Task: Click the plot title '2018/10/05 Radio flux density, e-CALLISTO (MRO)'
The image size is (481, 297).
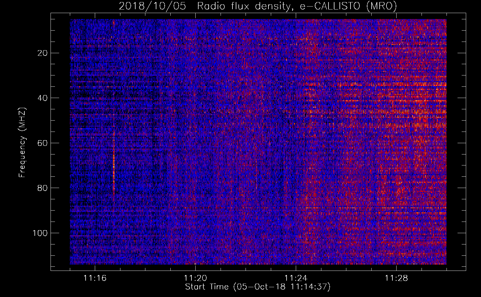Action: [258, 6]
